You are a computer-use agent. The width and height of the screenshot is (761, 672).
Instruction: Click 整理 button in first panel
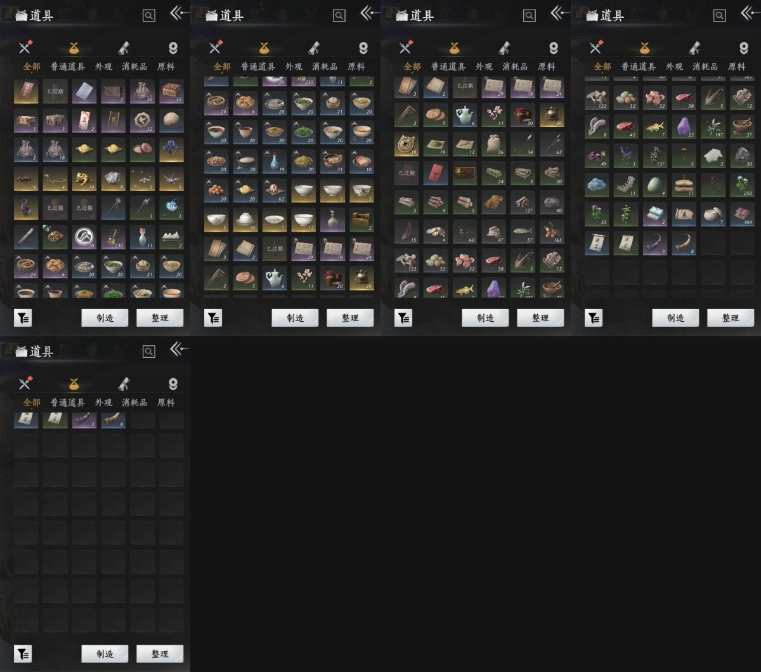click(x=160, y=318)
